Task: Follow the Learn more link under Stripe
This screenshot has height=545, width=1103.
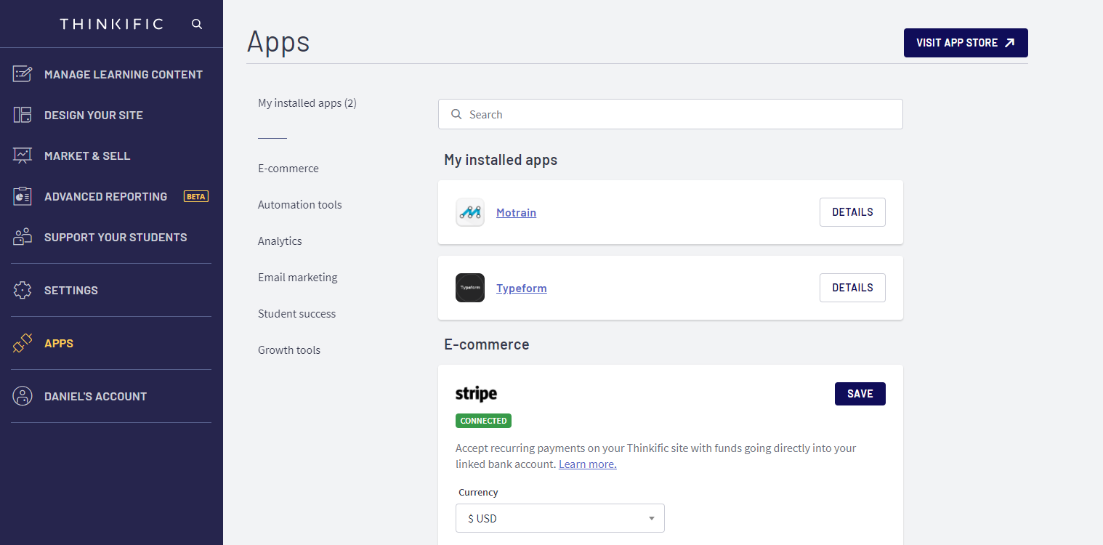Action: (587, 464)
